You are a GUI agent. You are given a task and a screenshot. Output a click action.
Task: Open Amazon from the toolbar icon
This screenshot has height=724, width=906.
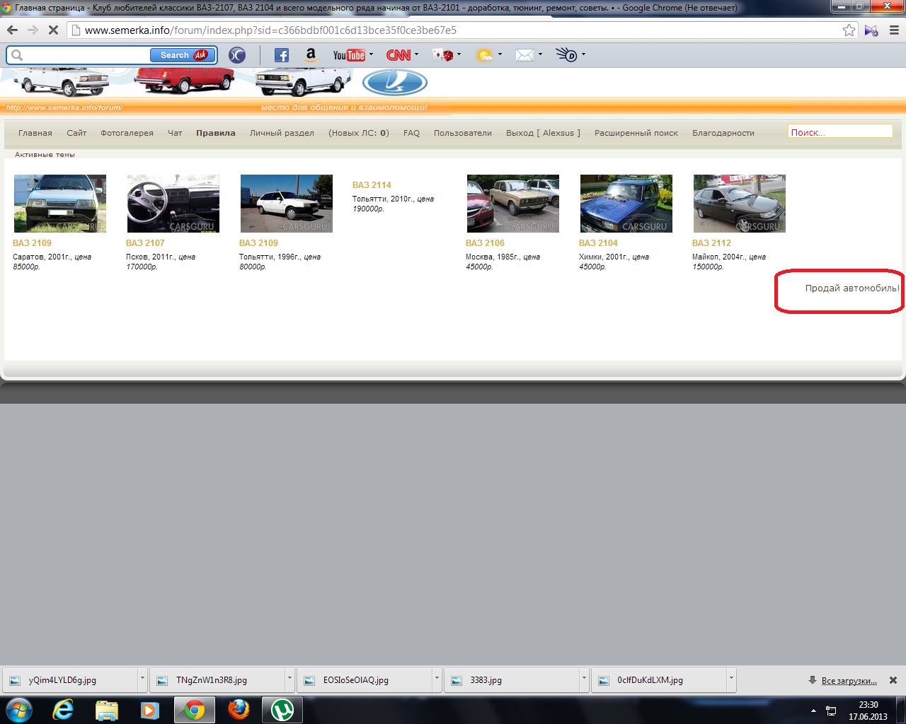point(310,55)
